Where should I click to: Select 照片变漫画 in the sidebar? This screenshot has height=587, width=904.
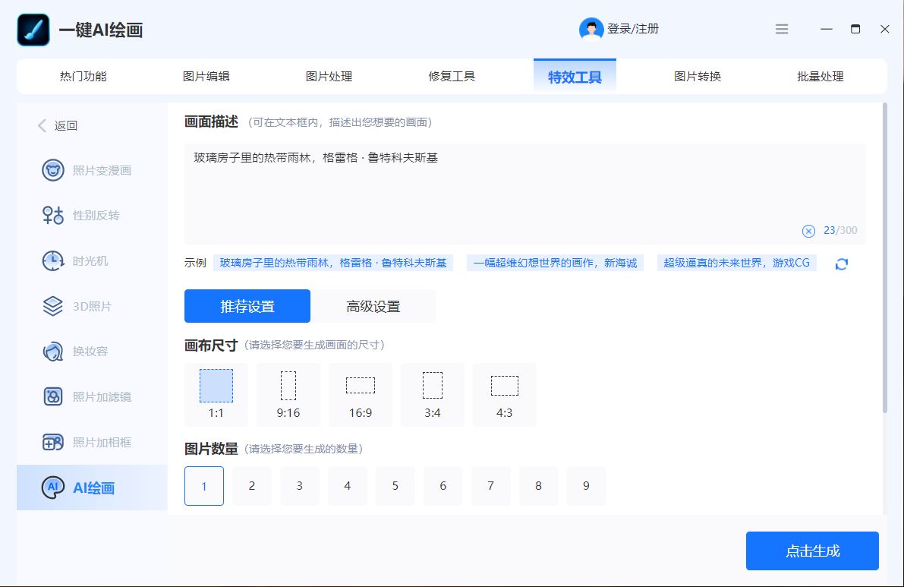93,170
